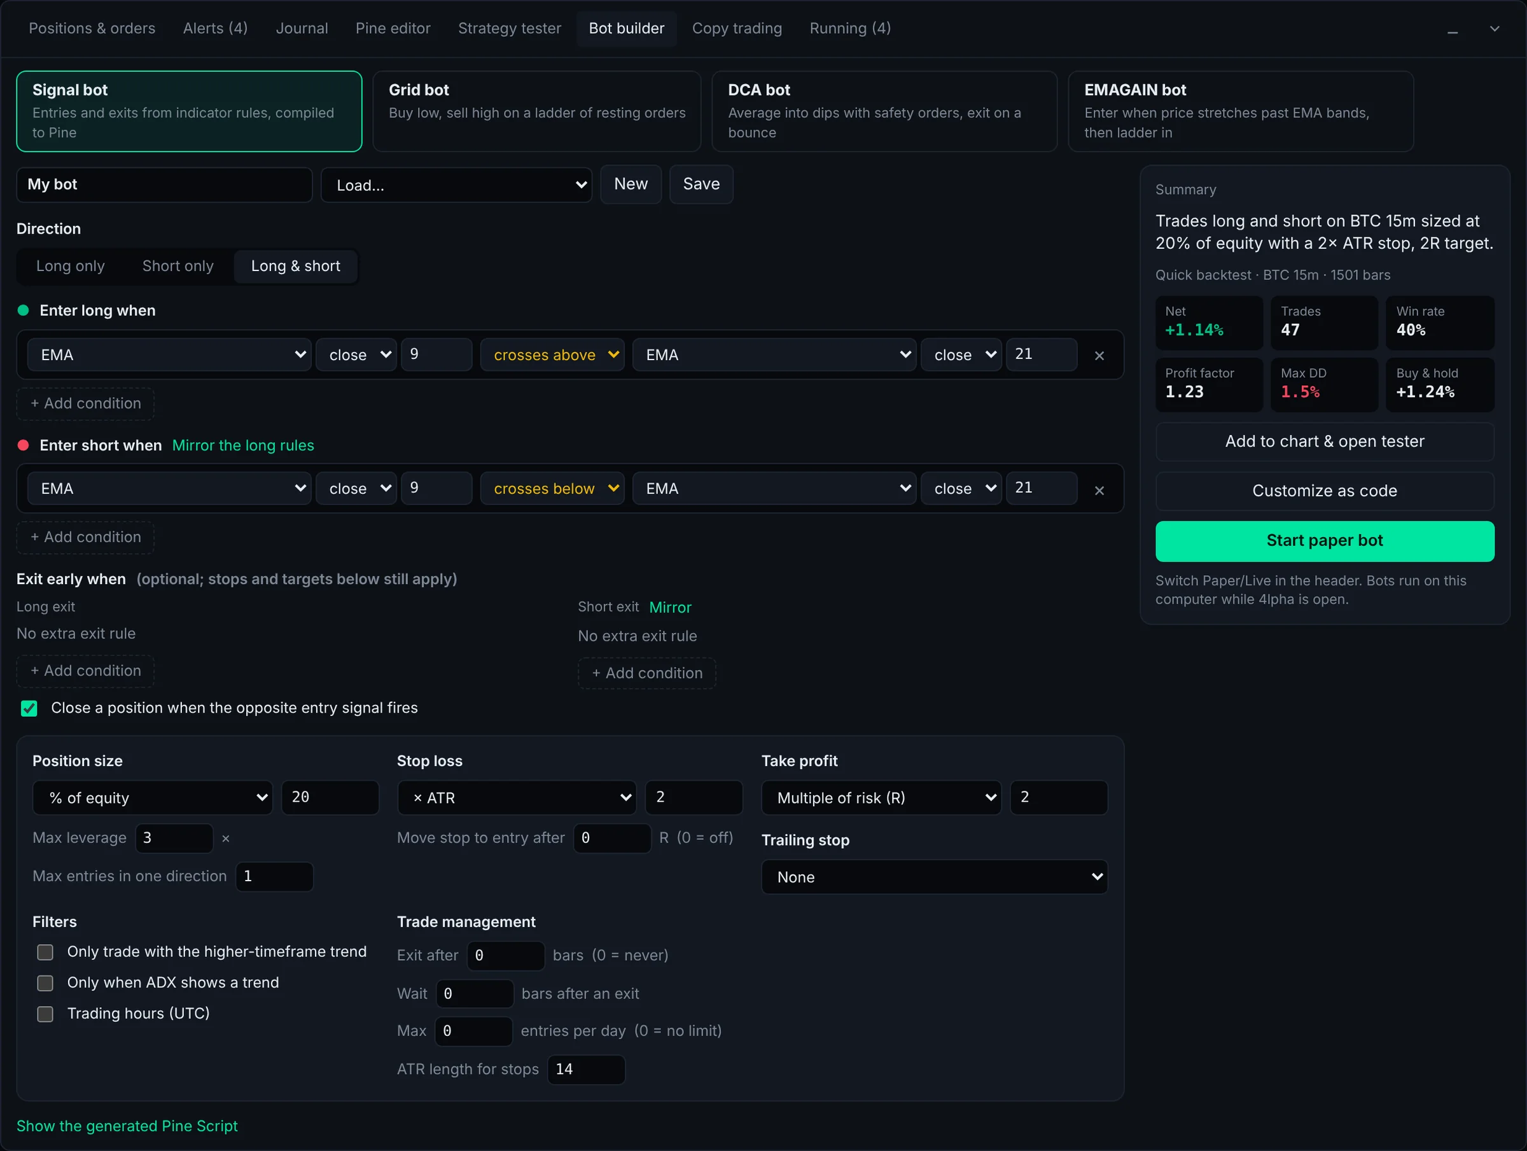Toggle close position on opposite signal checkbox
The width and height of the screenshot is (1527, 1151).
tap(29, 708)
